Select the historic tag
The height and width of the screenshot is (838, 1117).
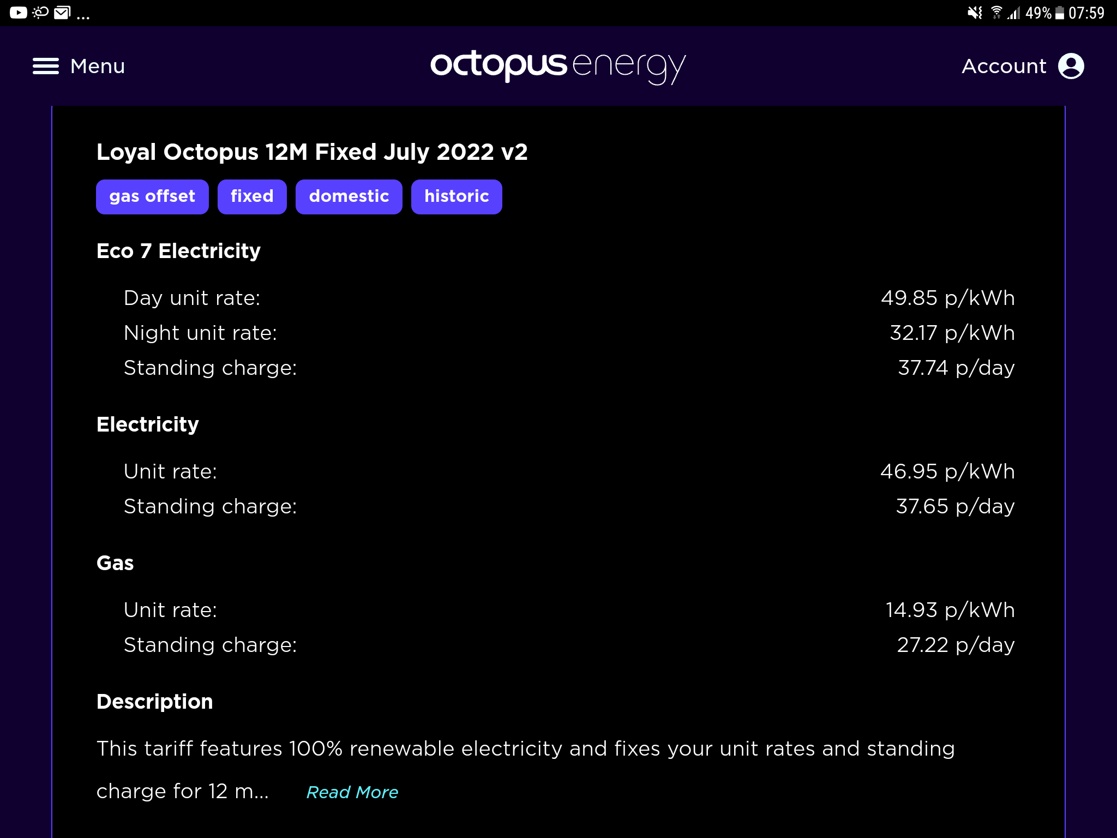click(457, 196)
